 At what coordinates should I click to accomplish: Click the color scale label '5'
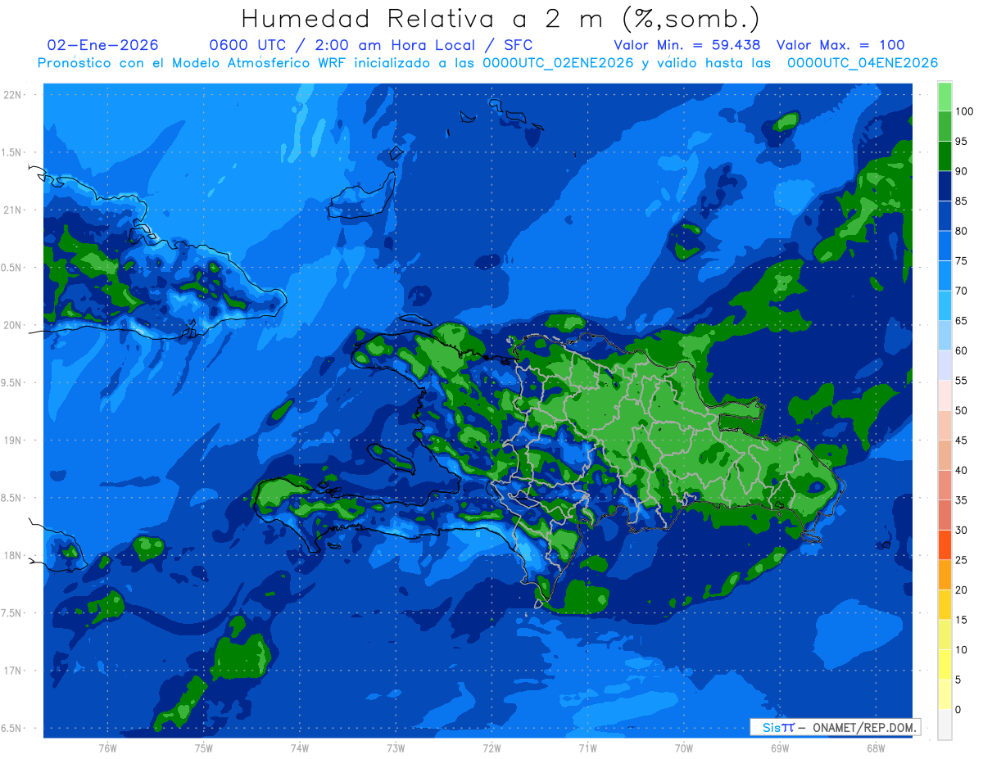[958, 680]
